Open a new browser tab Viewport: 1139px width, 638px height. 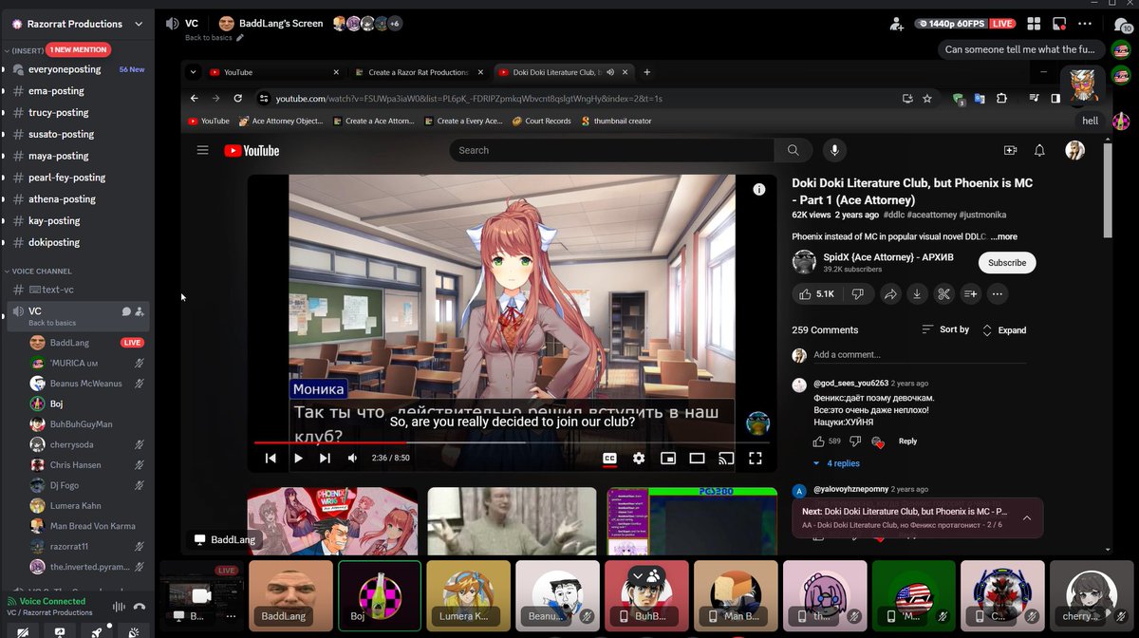pos(647,72)
